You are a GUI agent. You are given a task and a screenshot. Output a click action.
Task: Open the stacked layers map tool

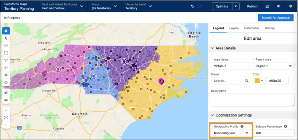pos(6,92)
